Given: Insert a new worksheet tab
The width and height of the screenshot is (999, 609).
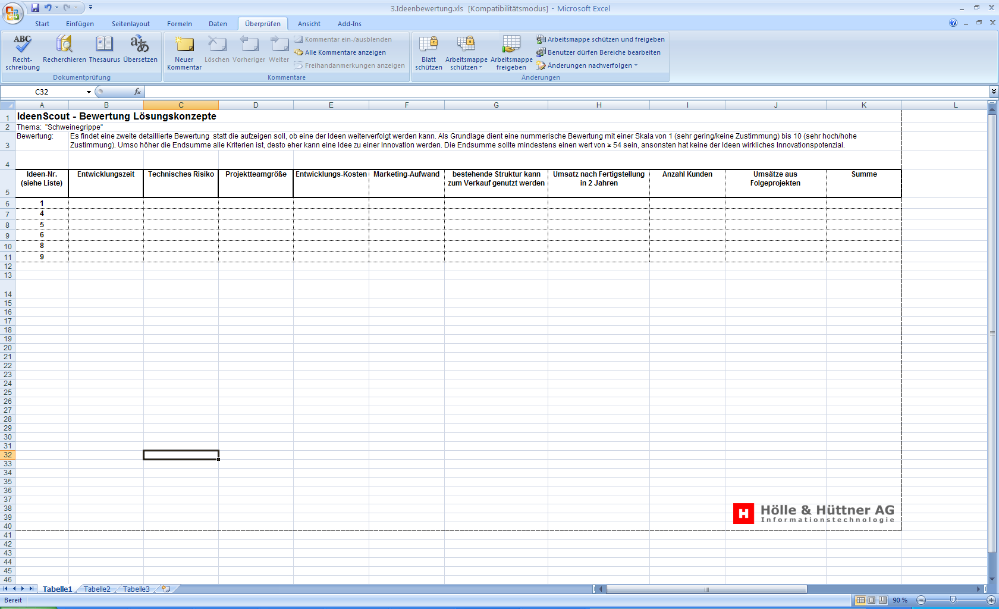Looking at the screenshot, I should pyautogui.click(x=166, y=589).
